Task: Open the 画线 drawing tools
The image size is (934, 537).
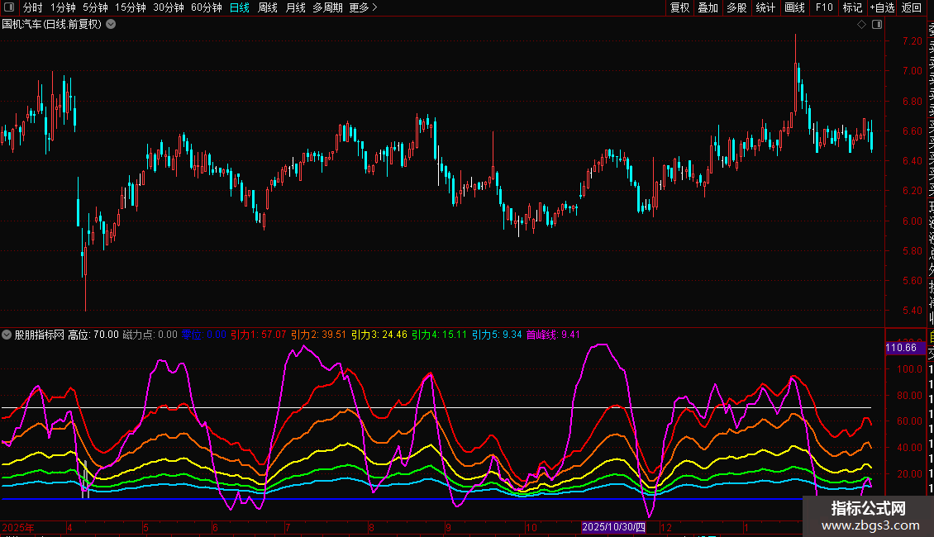Action: click(794, 7)
